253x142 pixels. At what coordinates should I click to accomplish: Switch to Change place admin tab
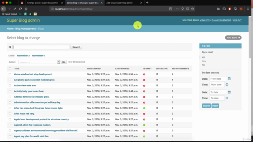[x=42, y=3]
